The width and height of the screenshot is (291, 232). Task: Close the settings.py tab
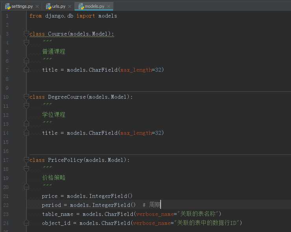click(x=37, y=7)
